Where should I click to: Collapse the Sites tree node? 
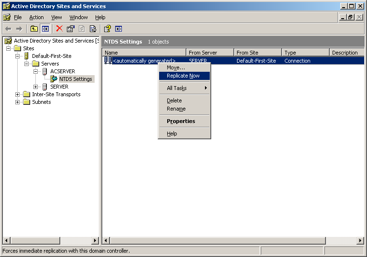tap(9, 48)
